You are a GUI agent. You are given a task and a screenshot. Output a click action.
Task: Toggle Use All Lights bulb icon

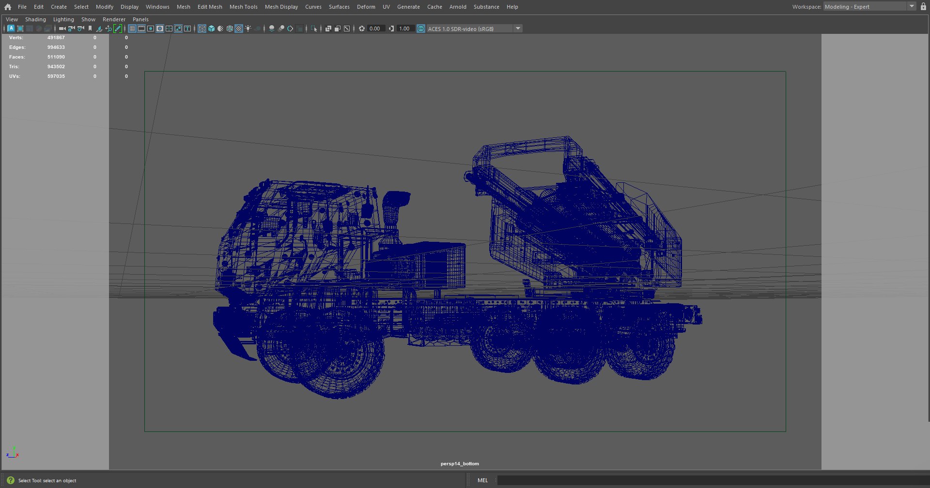coord(248,29)
